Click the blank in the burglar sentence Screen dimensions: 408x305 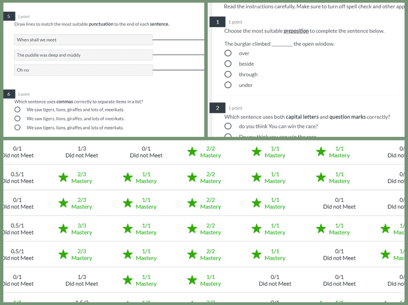[x=282, y=44]
